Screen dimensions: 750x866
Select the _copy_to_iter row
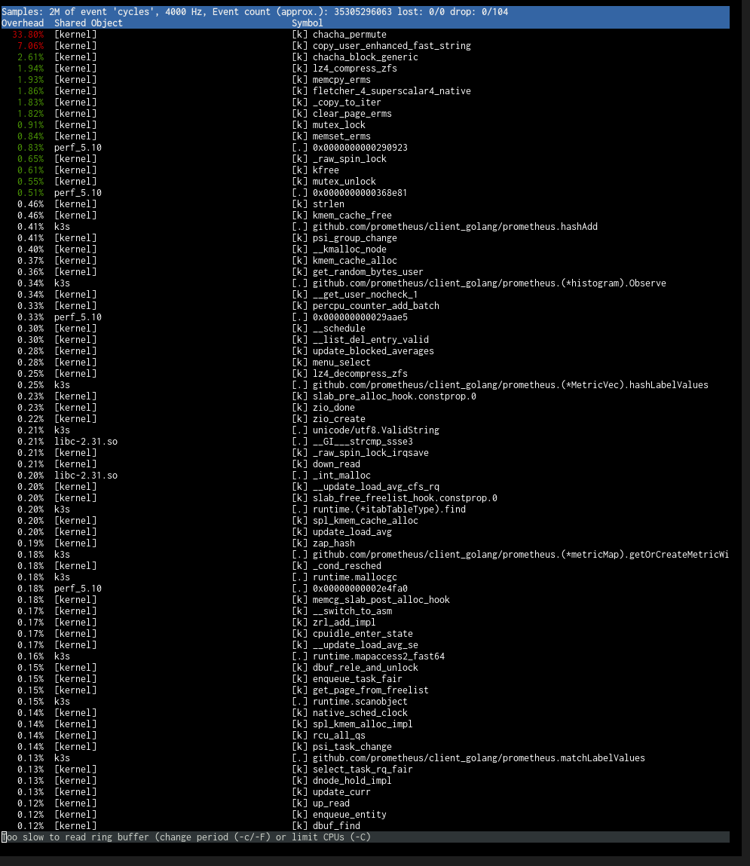365,103
